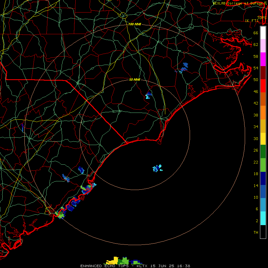This screenshot has width=268, height=268.
Task: Click the "50" legend value
Action: click(x=256, y=80)
